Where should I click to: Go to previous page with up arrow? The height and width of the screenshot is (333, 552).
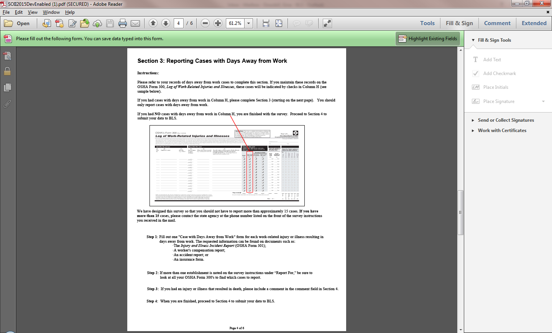[153, 23]
